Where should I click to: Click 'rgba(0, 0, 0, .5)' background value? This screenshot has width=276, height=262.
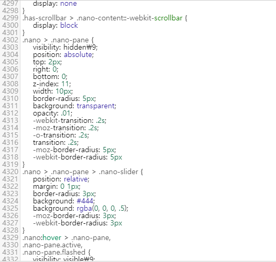(x=102, y=209)
